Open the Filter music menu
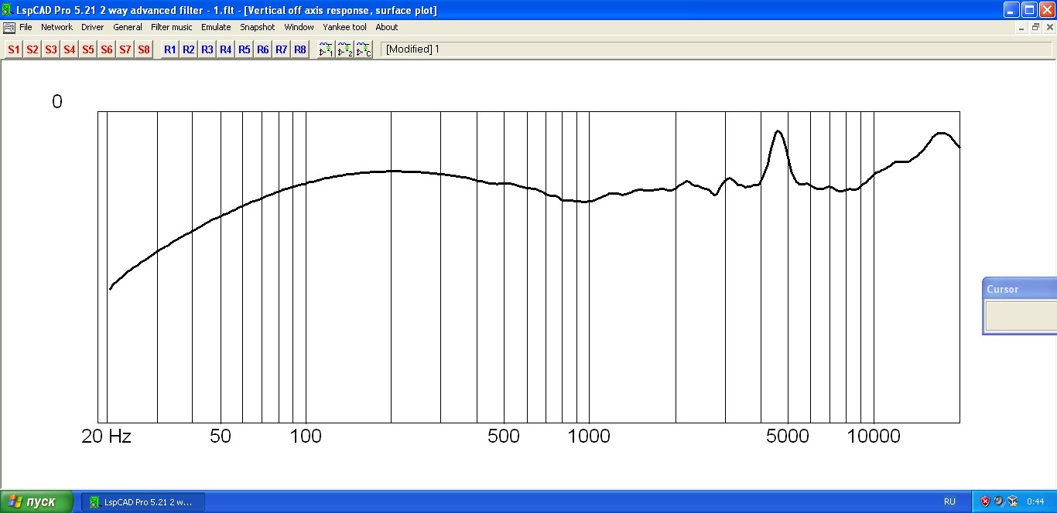Screen dimensions: 1057x513 [x=171, y=27]
